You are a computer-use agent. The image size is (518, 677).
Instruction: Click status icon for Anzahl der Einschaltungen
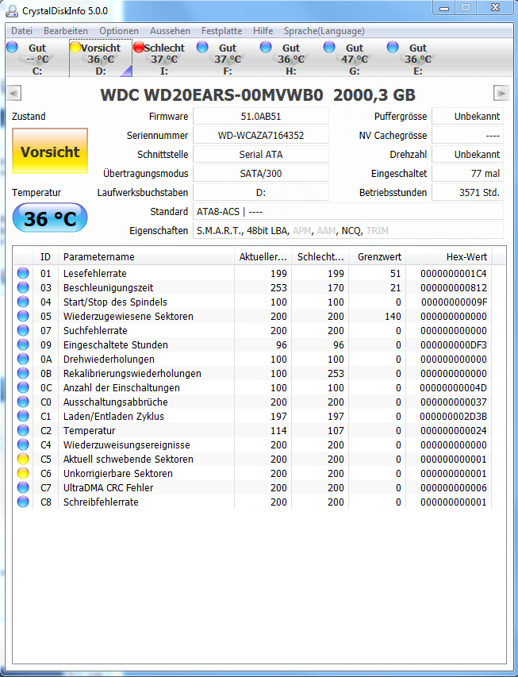pos(23,387)
